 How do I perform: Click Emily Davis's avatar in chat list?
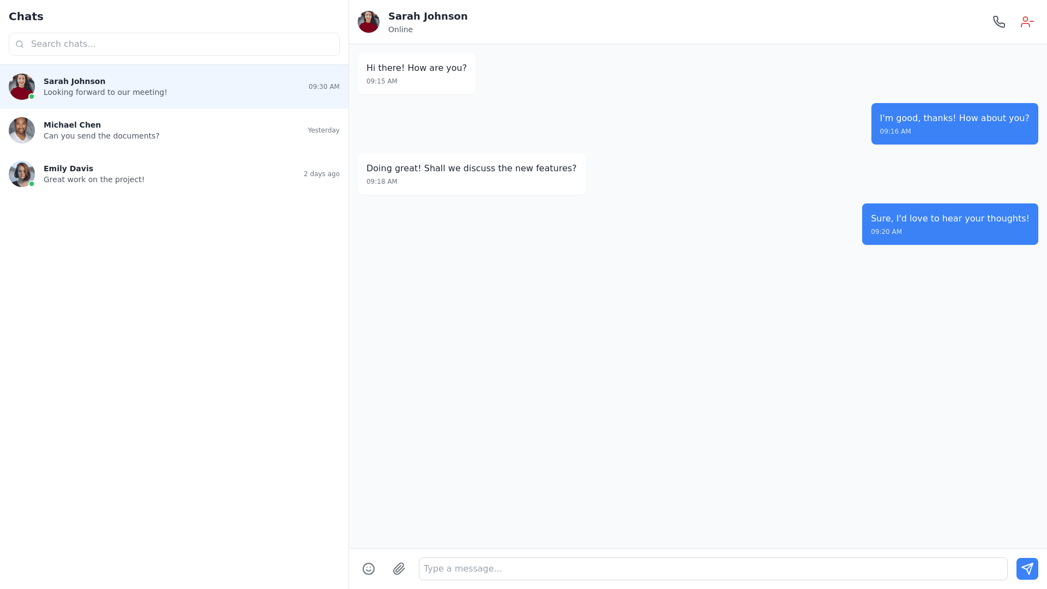(x=22, y=174)
